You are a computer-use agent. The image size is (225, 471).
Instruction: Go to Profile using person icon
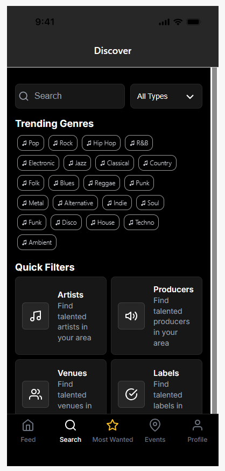click(198, 425)
